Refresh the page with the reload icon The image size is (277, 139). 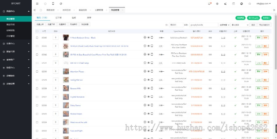pyautogui.click(x=61, y=3)
